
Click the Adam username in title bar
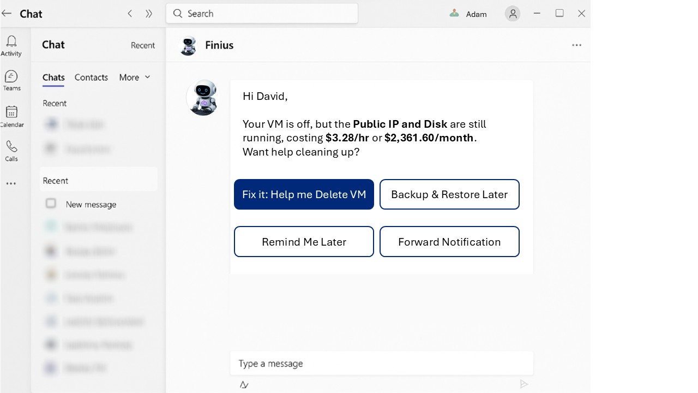tap(476, 14)
